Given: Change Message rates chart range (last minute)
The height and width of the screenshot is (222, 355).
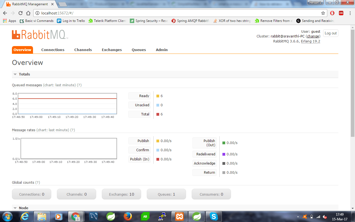Looking at the screenshot, I should coord(53,130).
